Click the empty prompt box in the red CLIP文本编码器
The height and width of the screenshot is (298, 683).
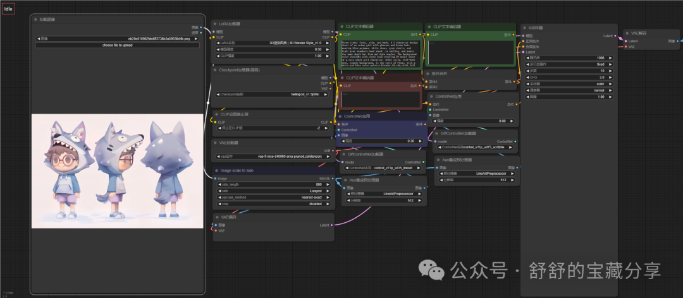(380, 99)
